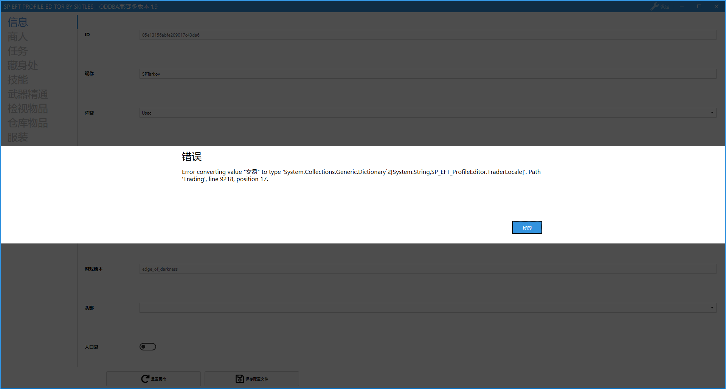
Task: Select the 检视物品 tab
Action: (28, 108)
